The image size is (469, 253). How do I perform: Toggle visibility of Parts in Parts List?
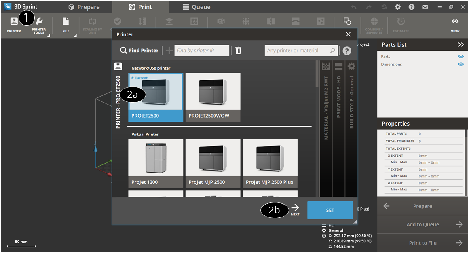pyautogui.click(x=461, y=56)
